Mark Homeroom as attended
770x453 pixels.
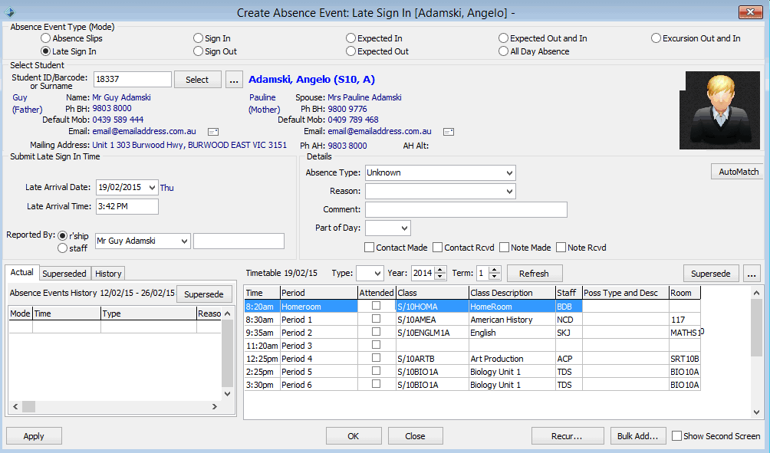[376, 306]
